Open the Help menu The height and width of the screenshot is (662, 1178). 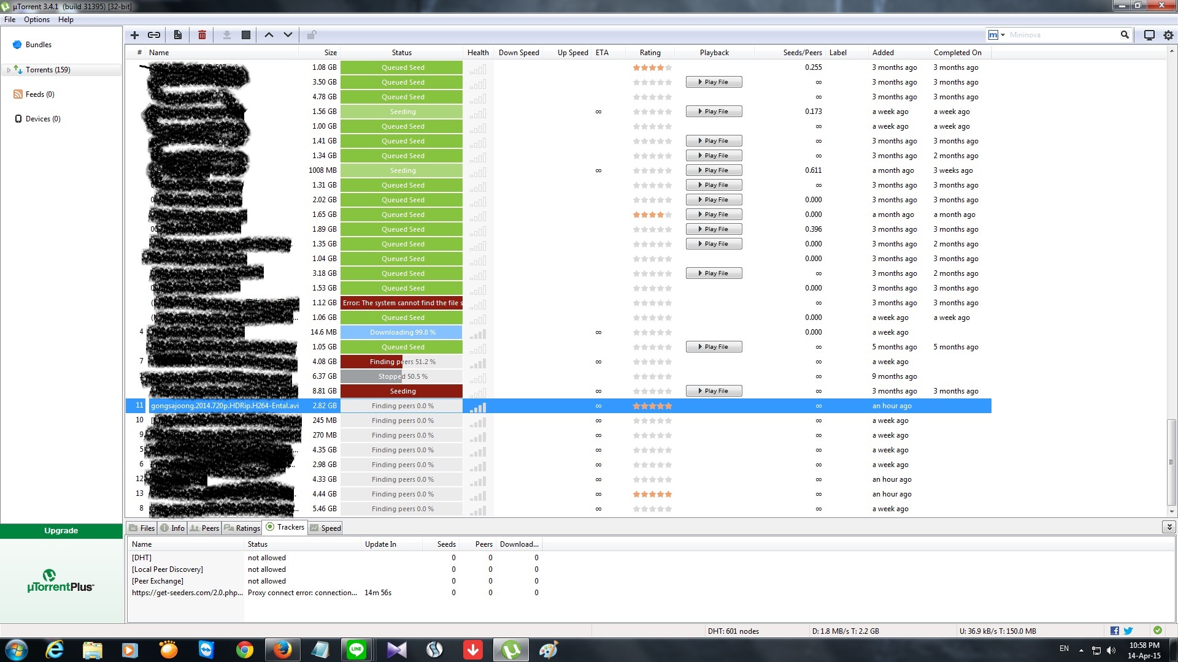coord(66,20)
